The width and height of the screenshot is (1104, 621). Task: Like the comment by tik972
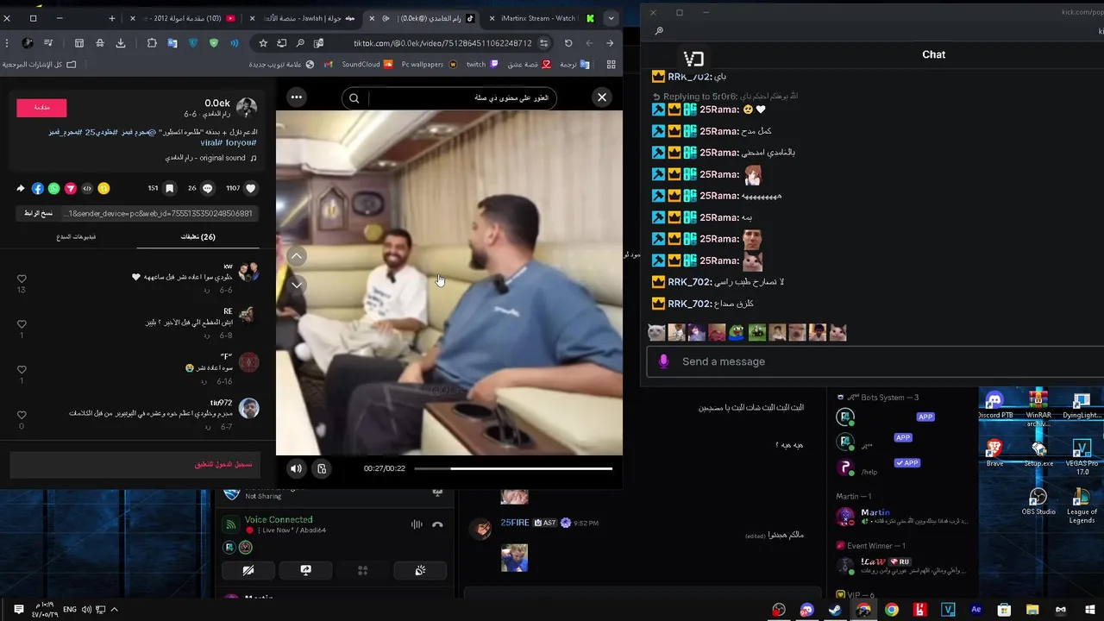point(22,415)
